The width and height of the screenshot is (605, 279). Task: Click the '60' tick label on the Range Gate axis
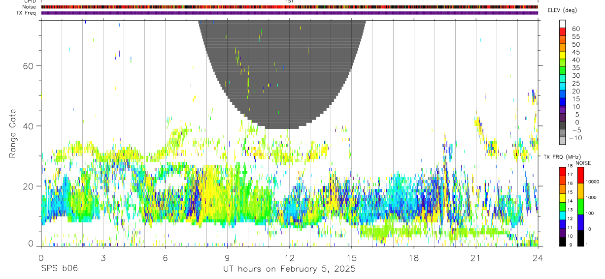pos(30,66)
